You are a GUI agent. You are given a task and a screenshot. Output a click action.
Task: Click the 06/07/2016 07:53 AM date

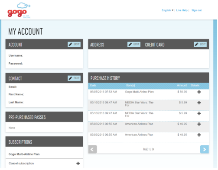point(104,92)
